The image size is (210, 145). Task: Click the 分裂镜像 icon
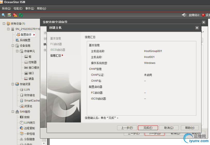coord(21,139)
